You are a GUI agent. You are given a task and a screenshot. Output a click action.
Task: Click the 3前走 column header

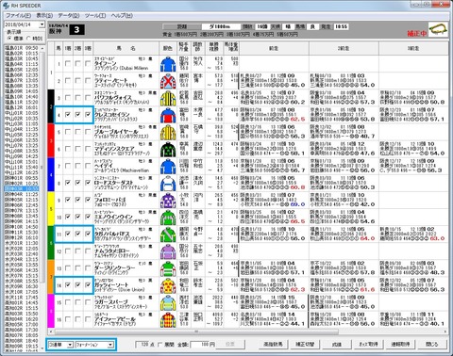[x=413, y=48]
